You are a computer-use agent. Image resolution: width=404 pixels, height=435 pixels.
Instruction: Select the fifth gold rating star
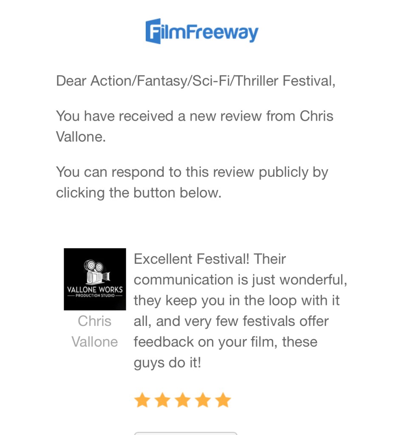tap(223, 400)
